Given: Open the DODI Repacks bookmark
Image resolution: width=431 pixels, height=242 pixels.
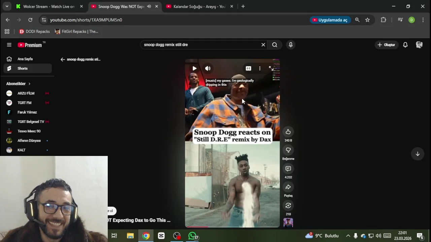Looking at the screenshot, I should (x=34, y=32).
